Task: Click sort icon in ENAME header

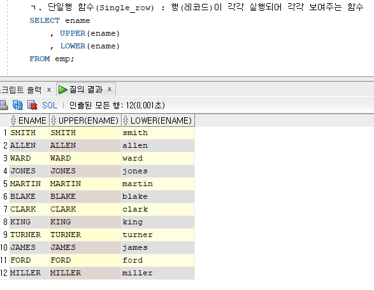Action: pyautogui.click(x=13, y=120)
